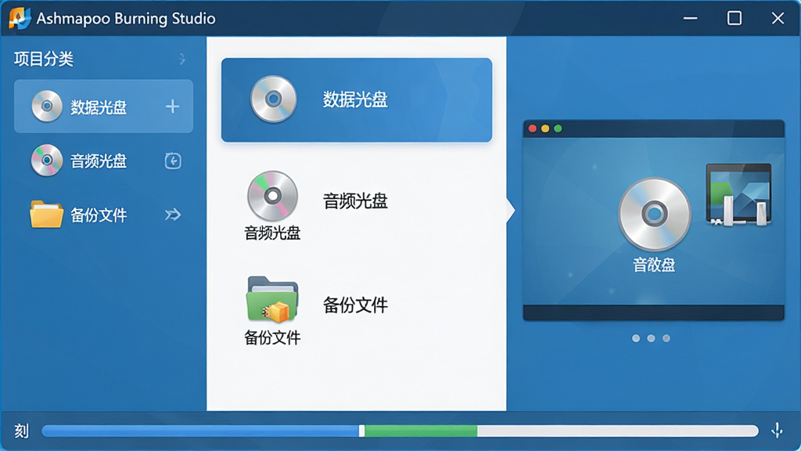Click the 备份文件 folder icon in sidebar
This screenshot has height=451, width=801.
[46, 215]
